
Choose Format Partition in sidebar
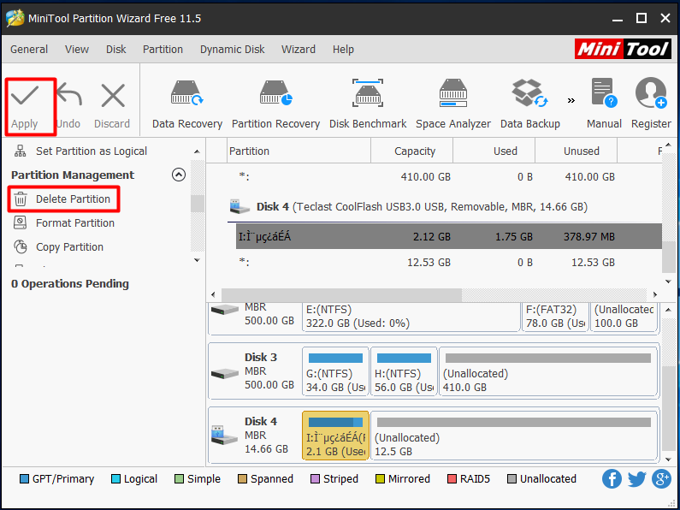pyautogui.click(x=64, y=222)
